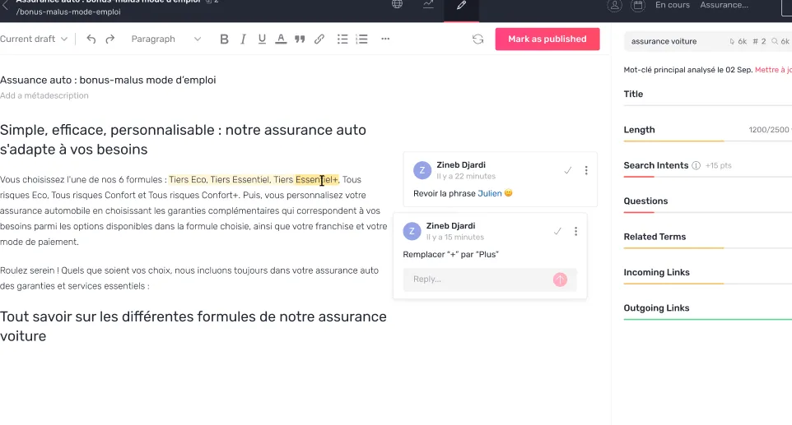Click the assignee user avatar icon

(x=614, y=6)
